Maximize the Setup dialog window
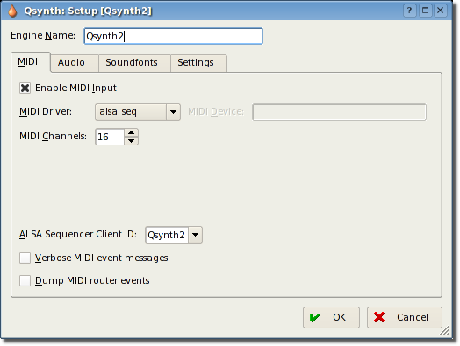460x346 pixels. (425, 11)
